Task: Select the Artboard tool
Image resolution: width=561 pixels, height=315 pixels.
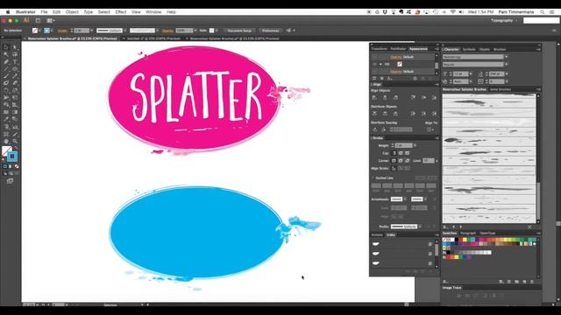Action: (6, 134)
